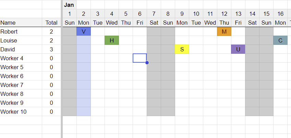Select the Robert name cell
The image size is (291, 138).
21,32
